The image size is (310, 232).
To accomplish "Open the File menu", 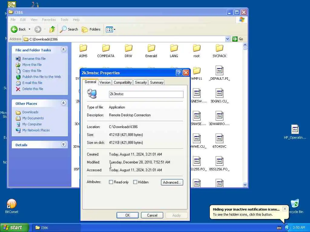I will pos(13,20).
